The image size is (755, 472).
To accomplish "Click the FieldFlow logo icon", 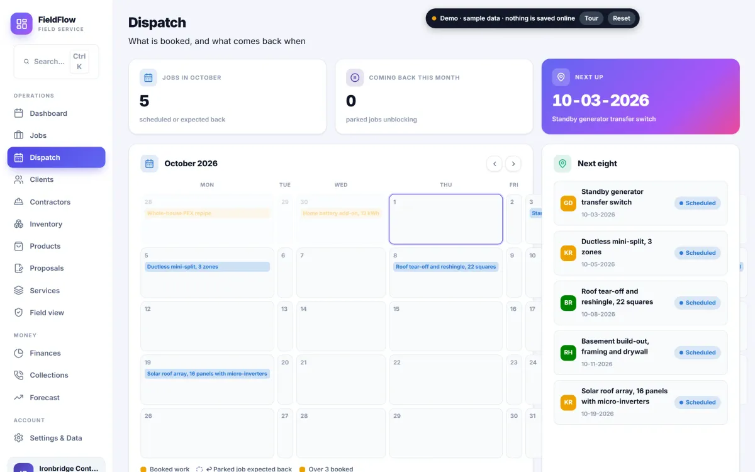I will point(21,24).
